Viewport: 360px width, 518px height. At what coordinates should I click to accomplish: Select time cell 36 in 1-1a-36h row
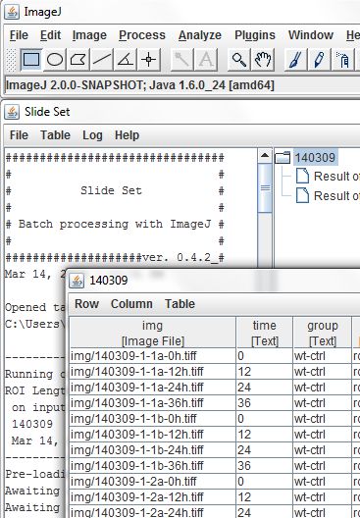pos(264,402)
